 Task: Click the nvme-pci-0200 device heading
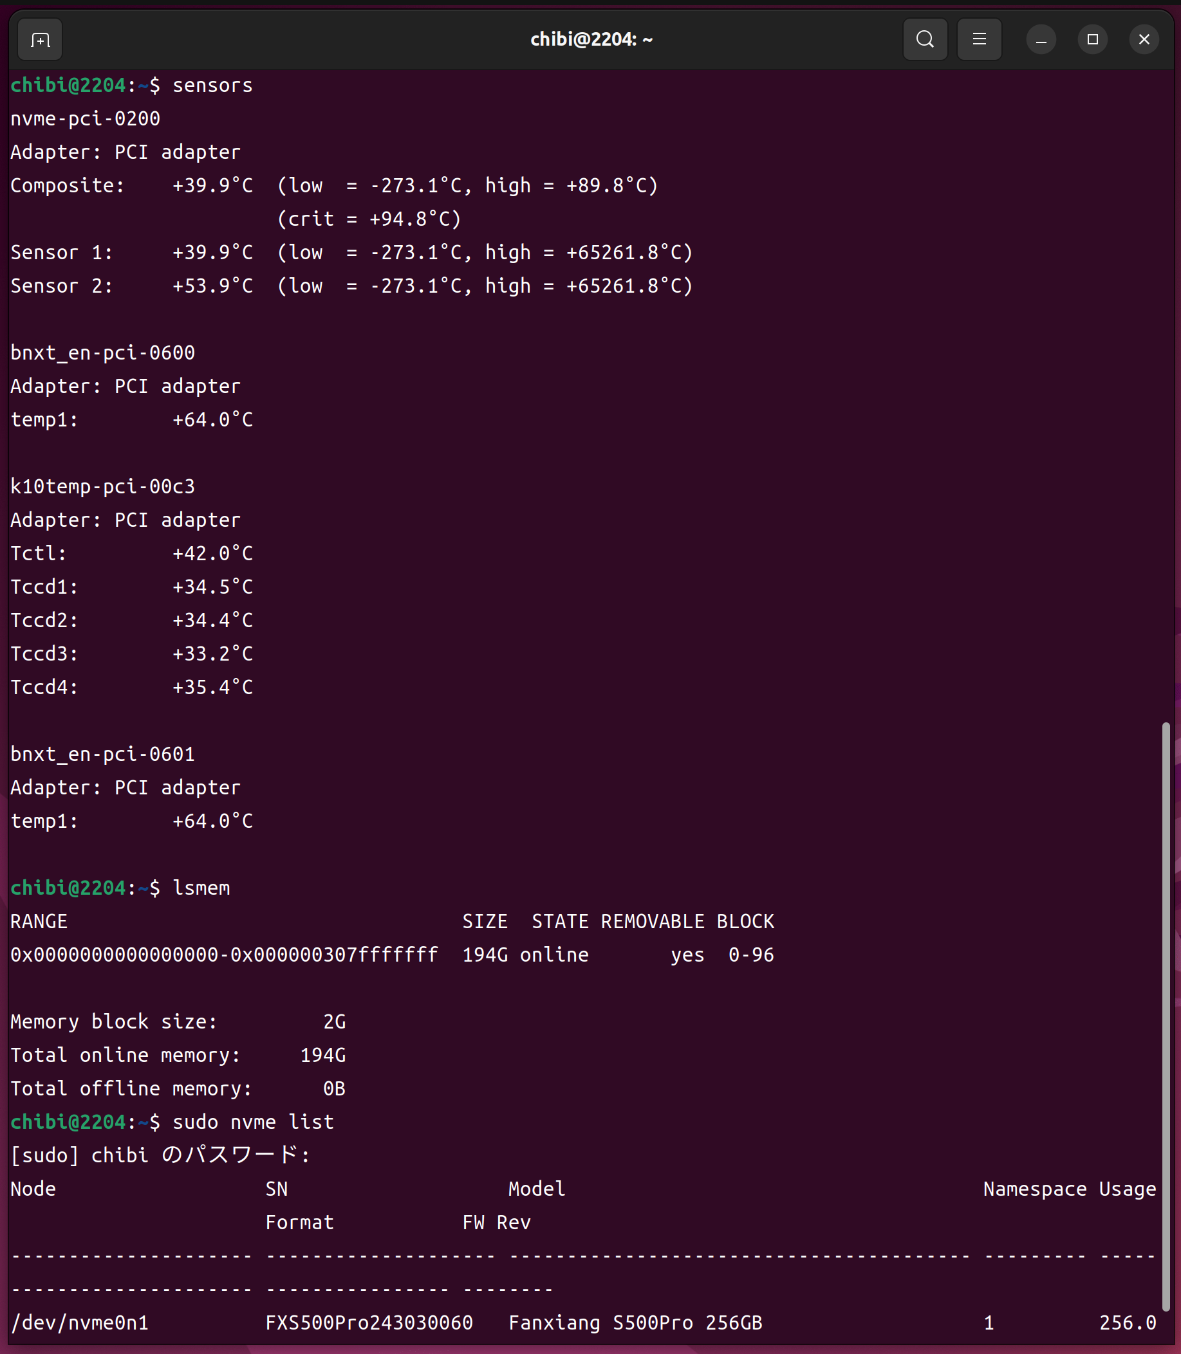(85, 119)
